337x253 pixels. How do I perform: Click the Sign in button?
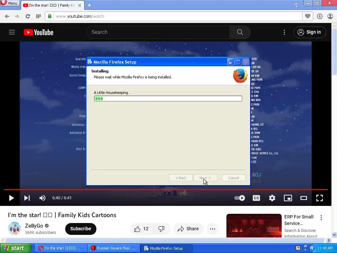(310, 32)
